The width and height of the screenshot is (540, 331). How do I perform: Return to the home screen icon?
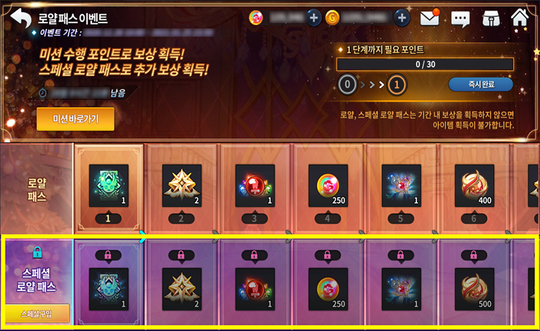click(520, 17)
